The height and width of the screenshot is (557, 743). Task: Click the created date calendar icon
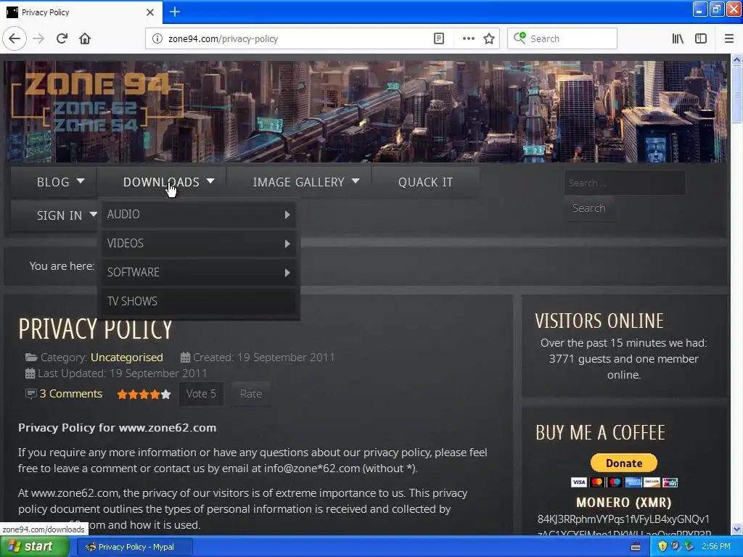point(185,357)
